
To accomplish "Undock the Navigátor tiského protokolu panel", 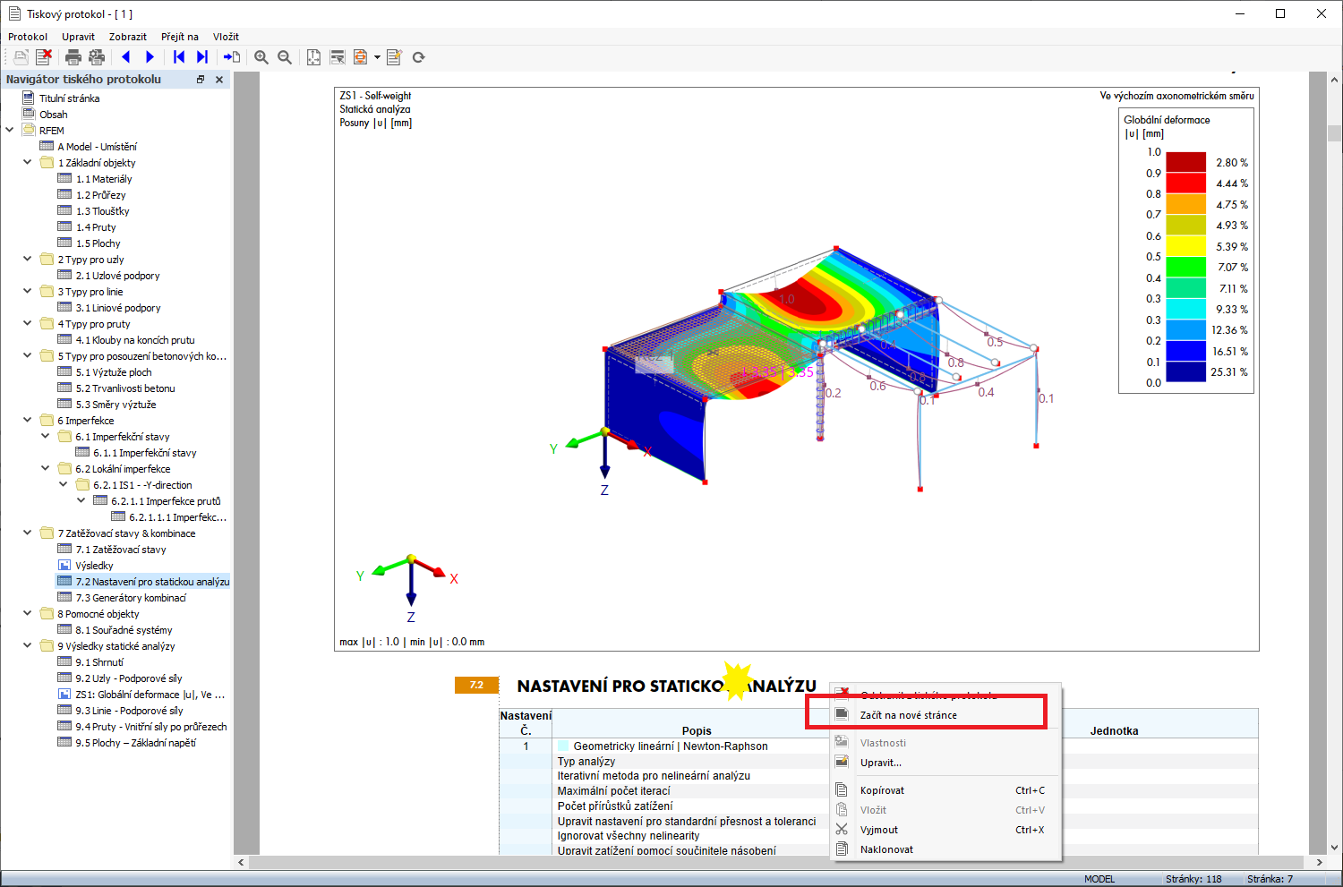I will pos(201,80).
